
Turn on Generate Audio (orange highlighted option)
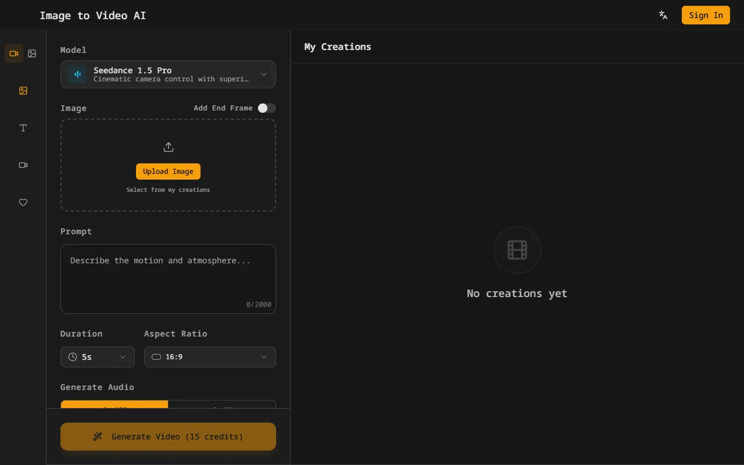[115, 405]
